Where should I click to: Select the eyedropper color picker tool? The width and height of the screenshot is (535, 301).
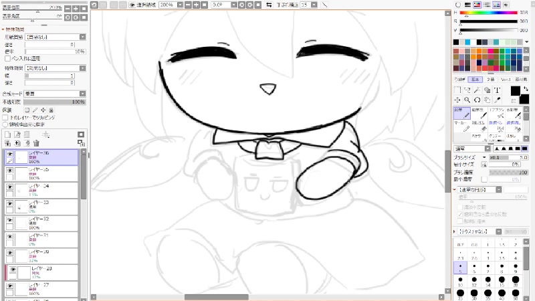pyautogui.click(x=497, y=99)
